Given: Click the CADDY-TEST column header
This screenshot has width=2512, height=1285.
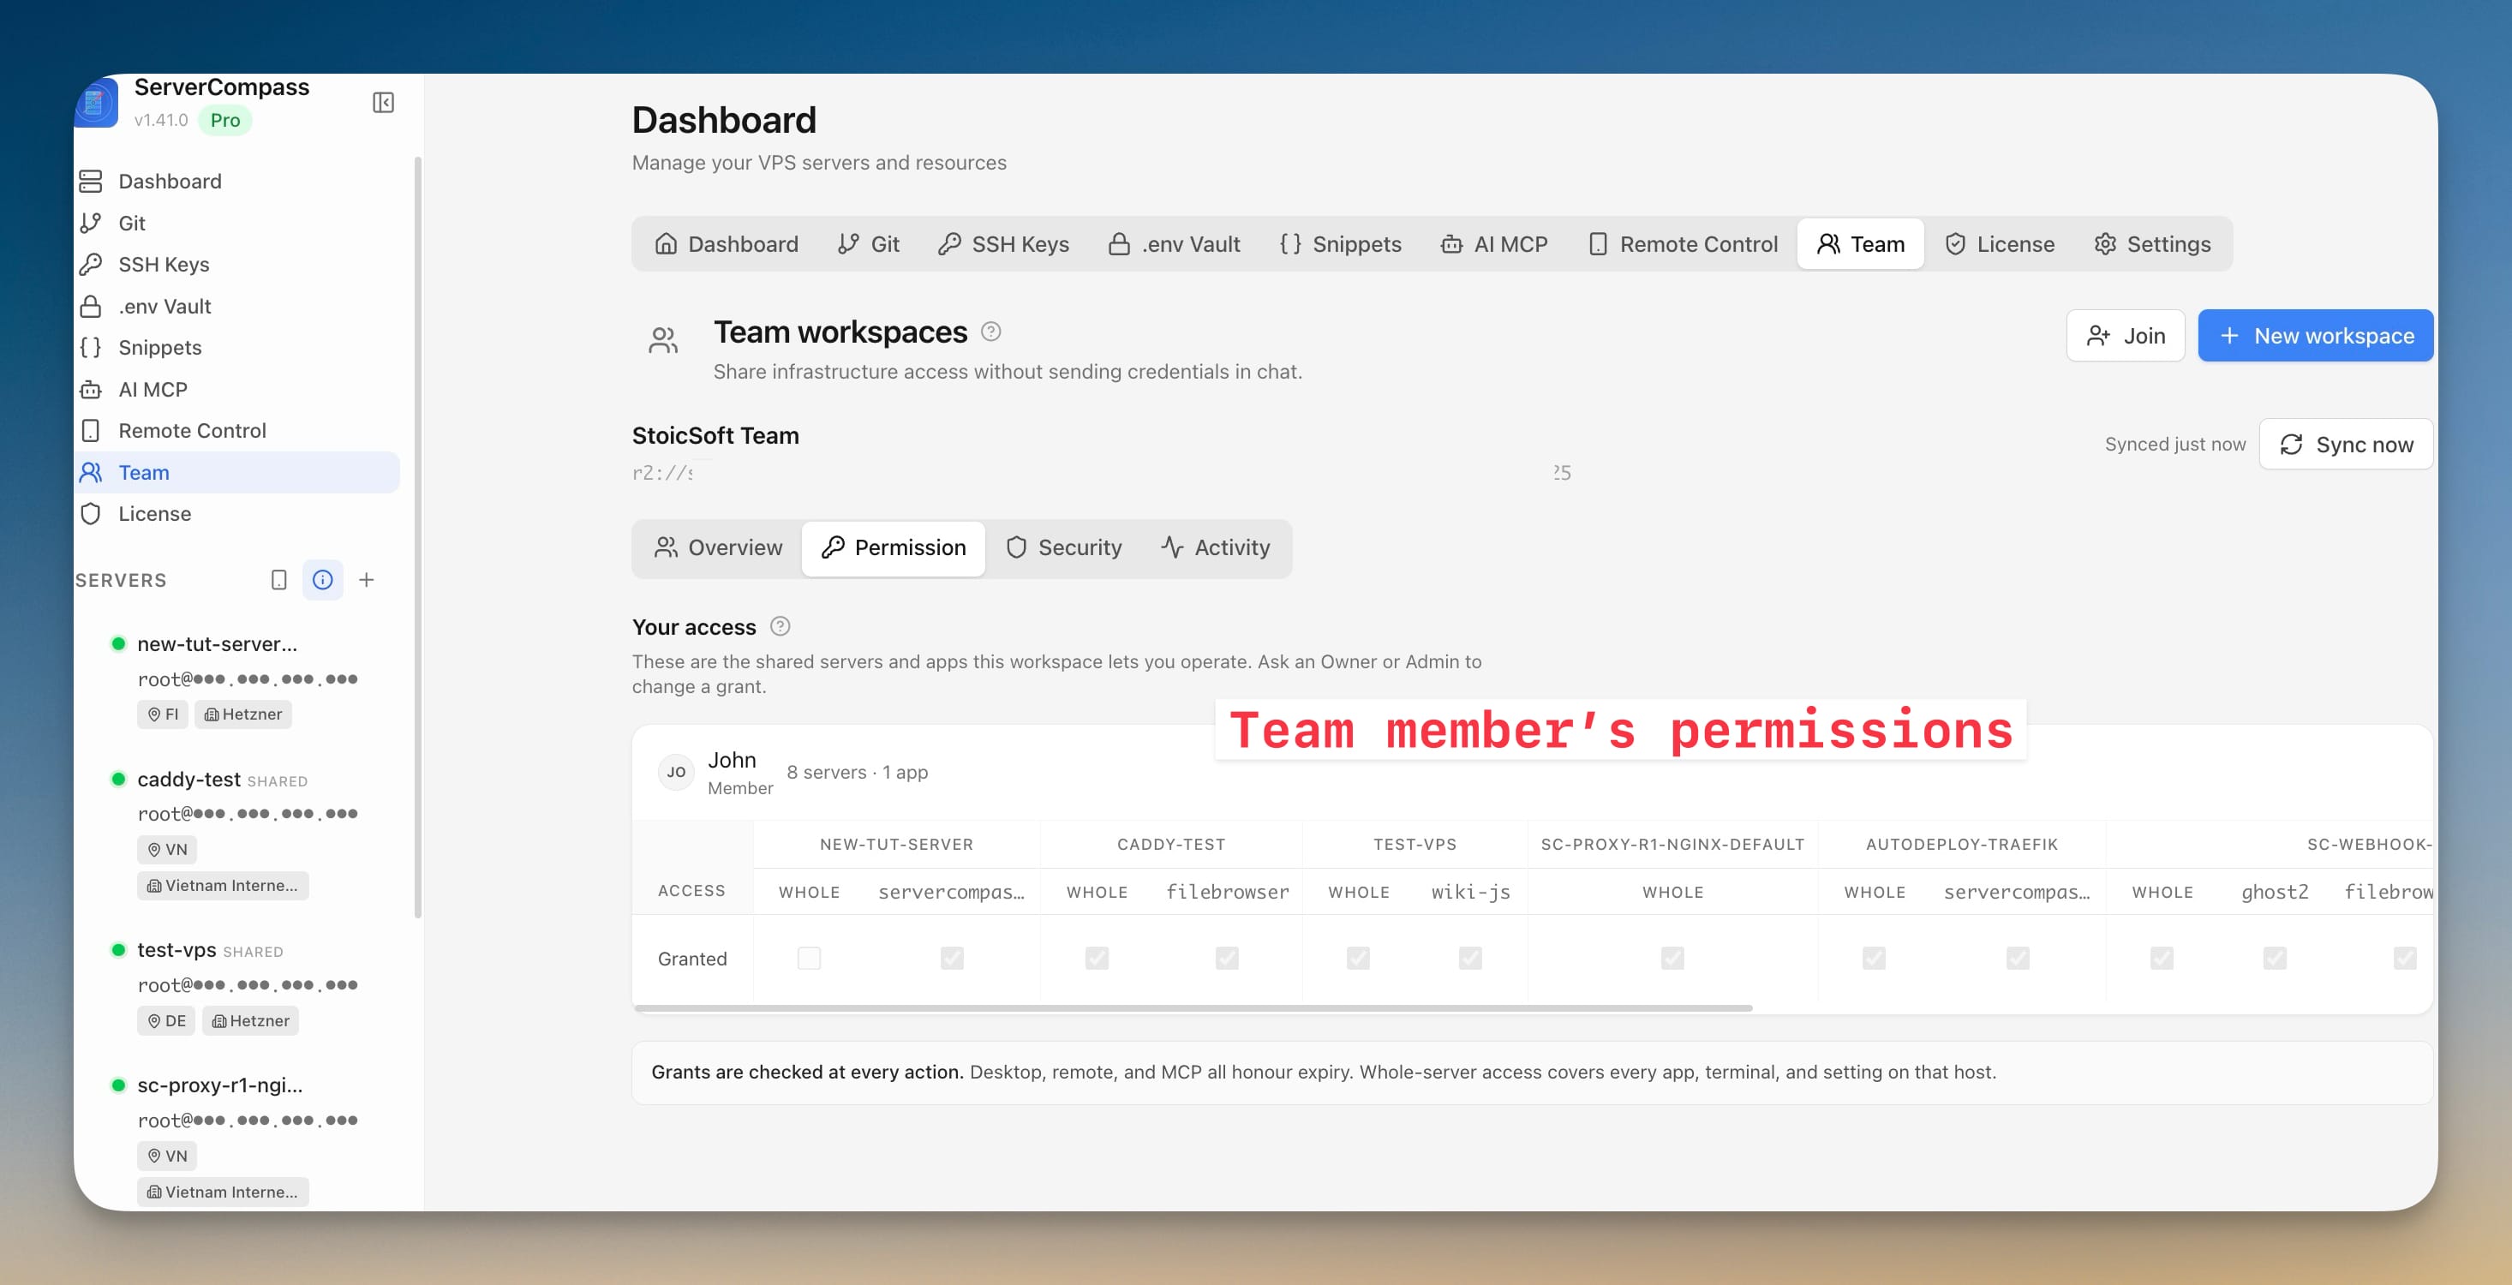Looking at the screenshot, I should pos(1171,845).
